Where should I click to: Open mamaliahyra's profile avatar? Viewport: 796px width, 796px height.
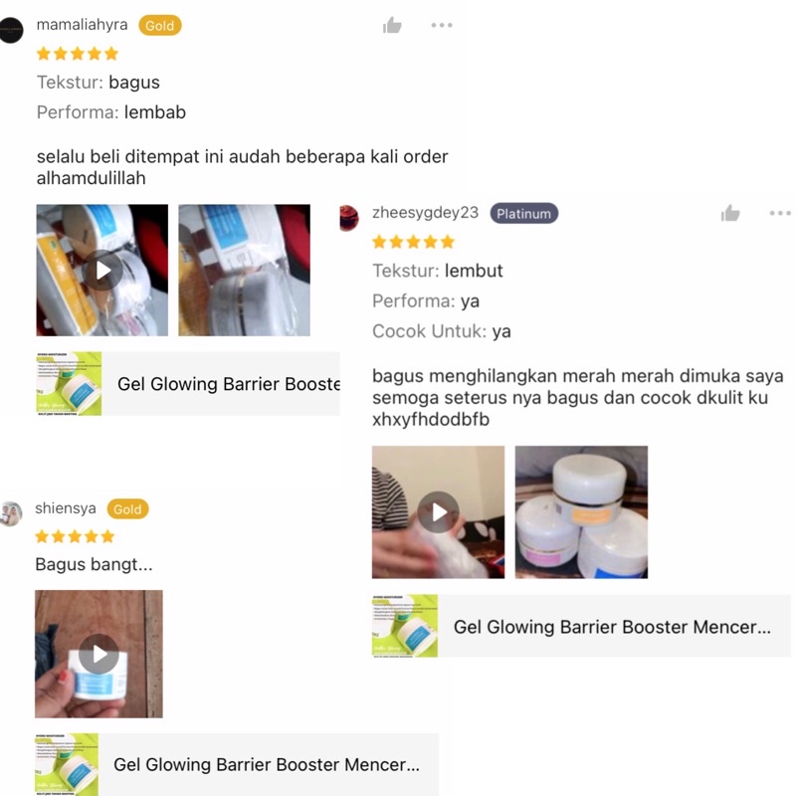coord(11,30)
